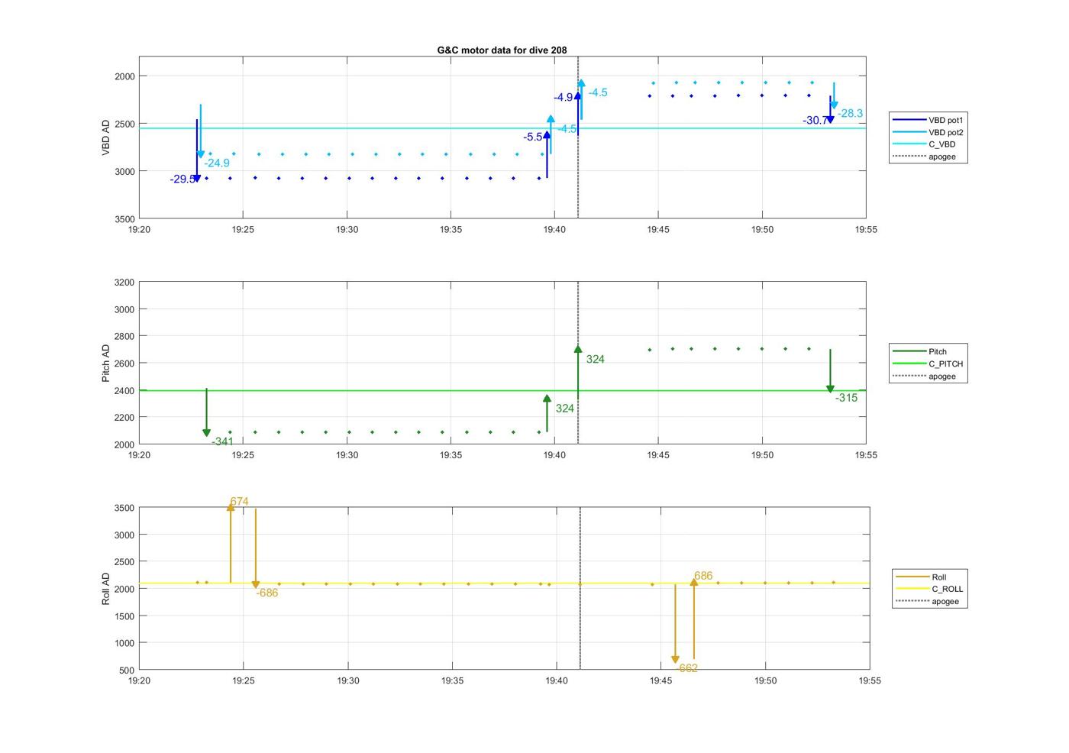Click the '19:55' tick label under the Roll plot
This screenshot has width=1069, height=753.
(x=870, y=680)
